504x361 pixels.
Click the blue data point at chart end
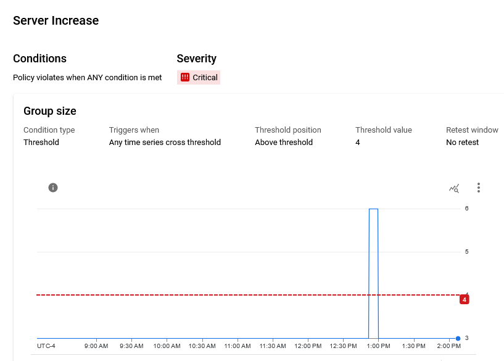click(x=458, y=338)
